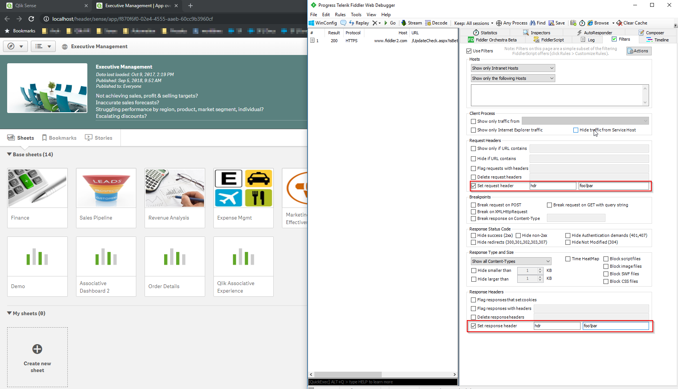Image resolution: width=678 pixels, height=389 pixels.
Task: Click the comment bubble icon in Fiddler toolbar
Action: pos(343,23)
